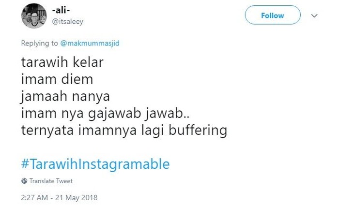Click the globe icon beside Translate Tweet
The height and width of the screenshot is (206, 339).
pos(24,181)
